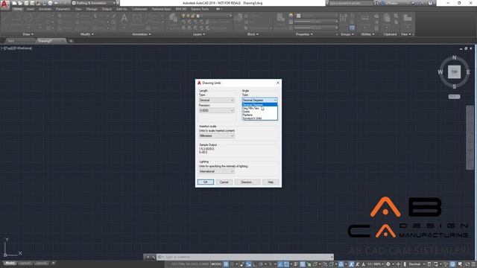477x268 pixels.
Task: Click the command line customize wrench icon
Action: pos(154,257)
